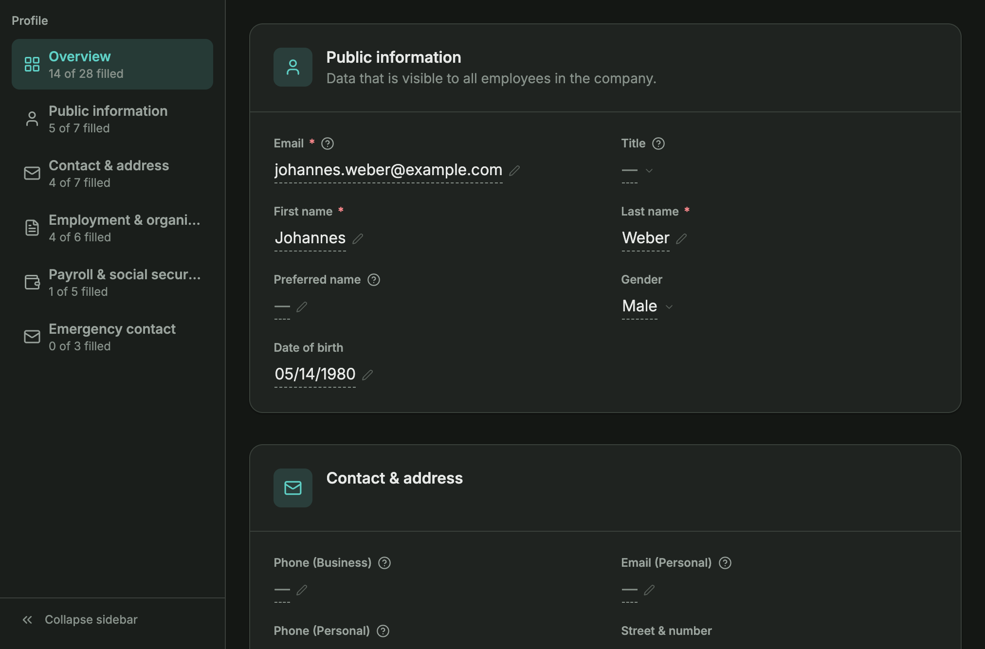Click the Public information card person icon
Screen dimensions: 985x649
click(x=293, y=67)
